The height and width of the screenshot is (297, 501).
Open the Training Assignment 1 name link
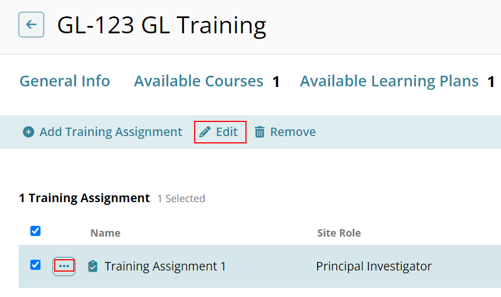tap(165, 266)
